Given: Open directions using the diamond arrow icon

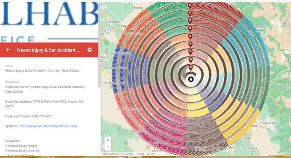Looking at the screenshot, I should tap(89, 50).
